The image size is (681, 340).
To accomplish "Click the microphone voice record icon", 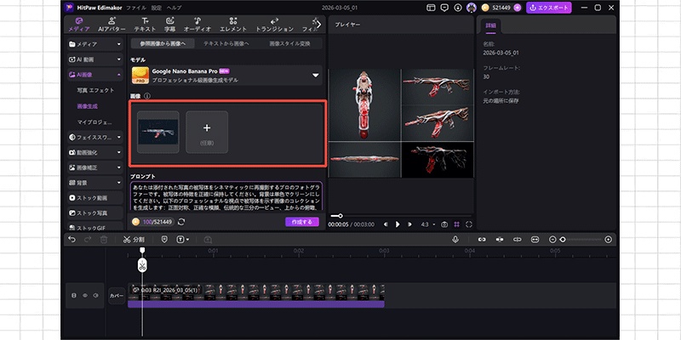I will 455,240.
